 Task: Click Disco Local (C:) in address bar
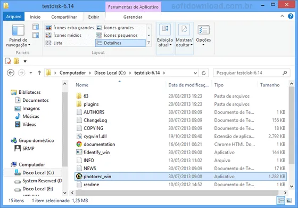pos(110,73)
